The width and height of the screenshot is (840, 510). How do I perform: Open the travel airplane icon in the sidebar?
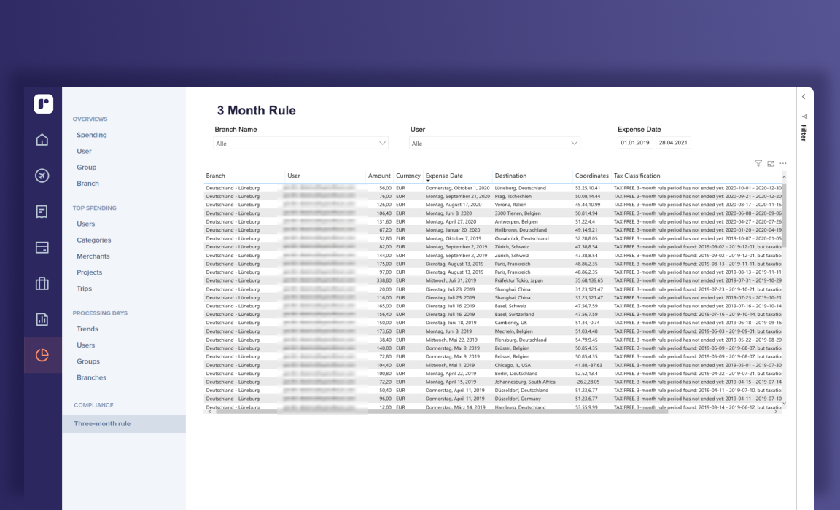[x=42, y=176]
